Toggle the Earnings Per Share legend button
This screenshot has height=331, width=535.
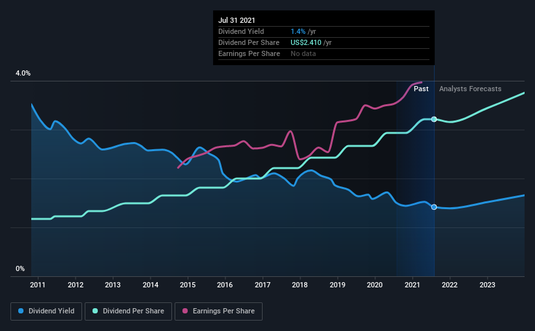(219, 311)
